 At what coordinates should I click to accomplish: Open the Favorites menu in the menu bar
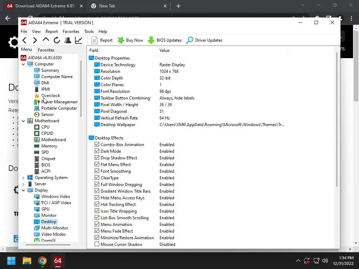click(71, 31)
